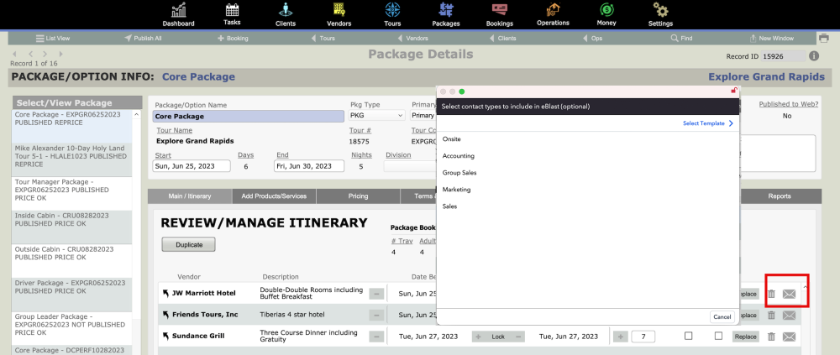Navigate to Vendors in secondary toolbar

413,38
